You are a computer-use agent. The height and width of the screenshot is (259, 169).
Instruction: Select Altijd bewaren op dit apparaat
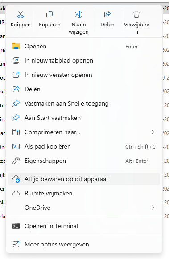pyautogui.click(x=84, y=179)
